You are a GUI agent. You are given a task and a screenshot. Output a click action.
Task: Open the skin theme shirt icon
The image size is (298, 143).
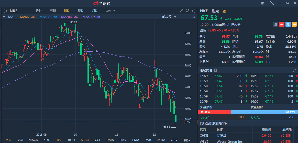point(263,3)
